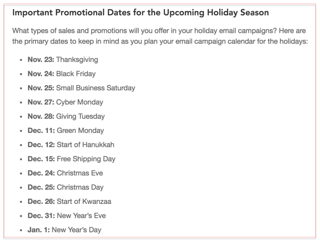Image resolution: width=320 pixels, height=242 pixels.
Task: Click the bold date label Dec. 25
Action: [x=41, y=187]
